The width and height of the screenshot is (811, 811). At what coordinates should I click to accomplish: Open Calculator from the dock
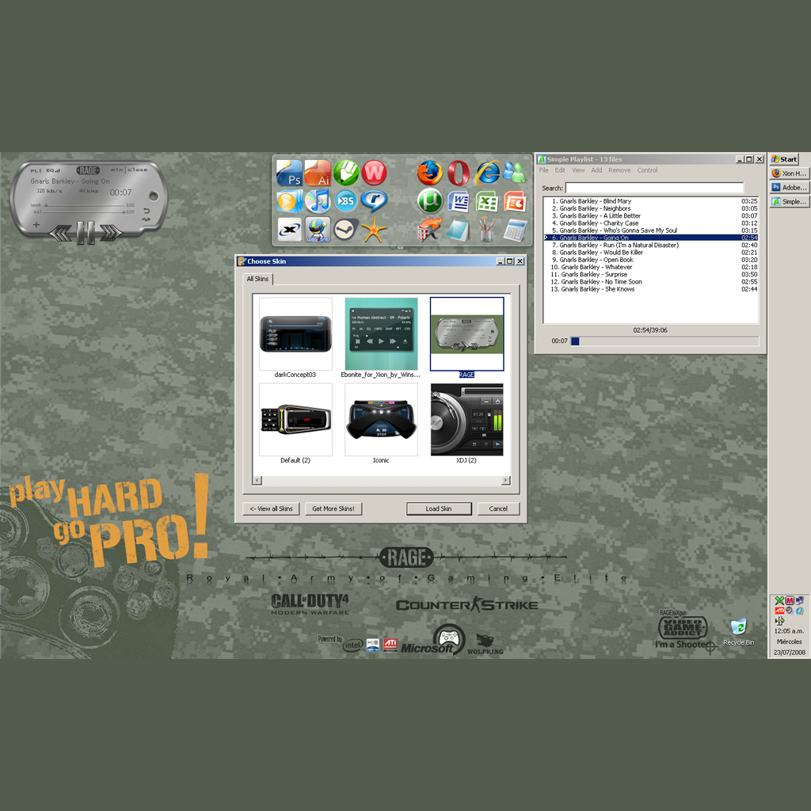pyautogui.click(x=515, y=230)
